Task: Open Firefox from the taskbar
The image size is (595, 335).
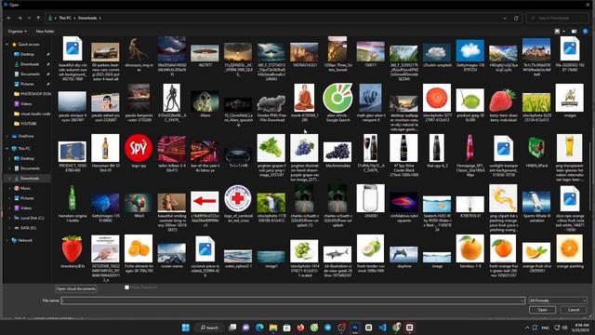Action: pos(300,328)
